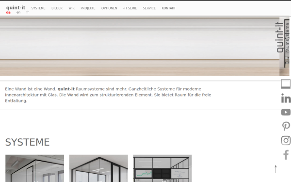Open the SERVICE menu item
The width and height of the screenshot is (291, 182).
pos(149,8)
